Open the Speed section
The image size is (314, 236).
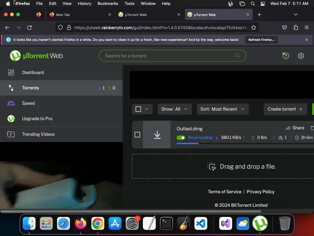(61, 103)
